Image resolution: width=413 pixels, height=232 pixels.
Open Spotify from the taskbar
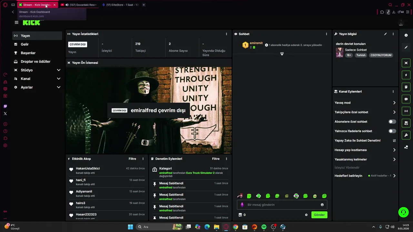pyautogui.click(x=264, y=227)
